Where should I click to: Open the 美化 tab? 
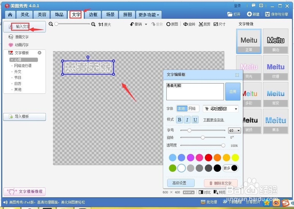coord(25,15)
